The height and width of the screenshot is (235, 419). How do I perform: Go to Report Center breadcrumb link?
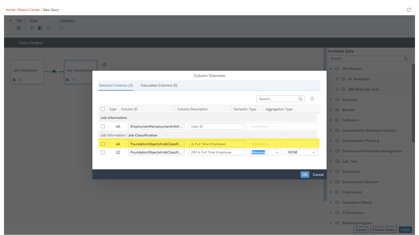pyautogui.click(x=29, y=10)
